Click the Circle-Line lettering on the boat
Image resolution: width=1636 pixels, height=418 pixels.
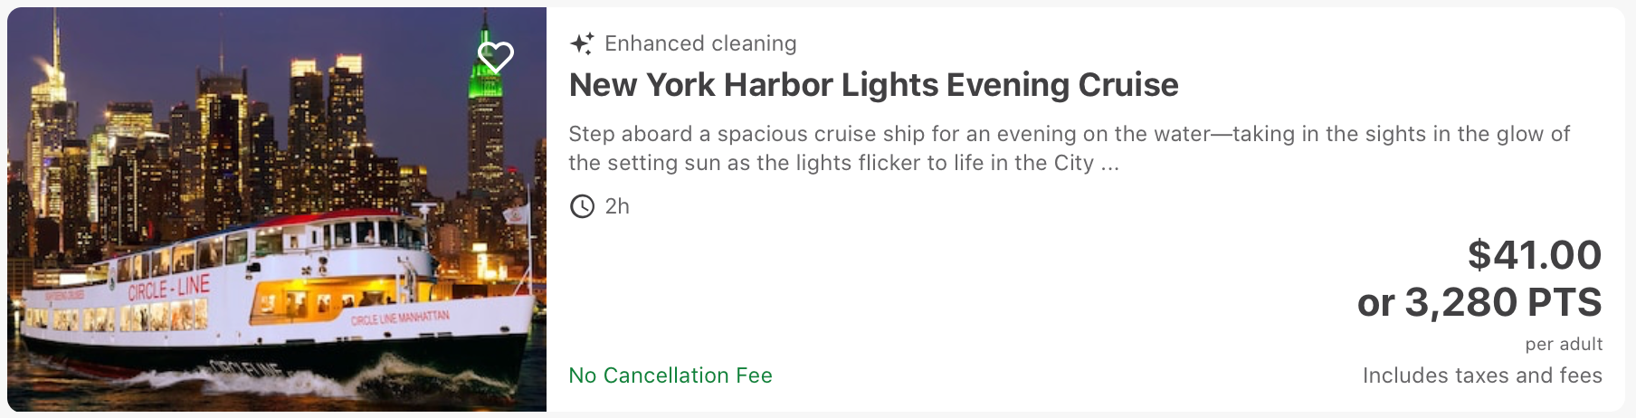point(168,289)
